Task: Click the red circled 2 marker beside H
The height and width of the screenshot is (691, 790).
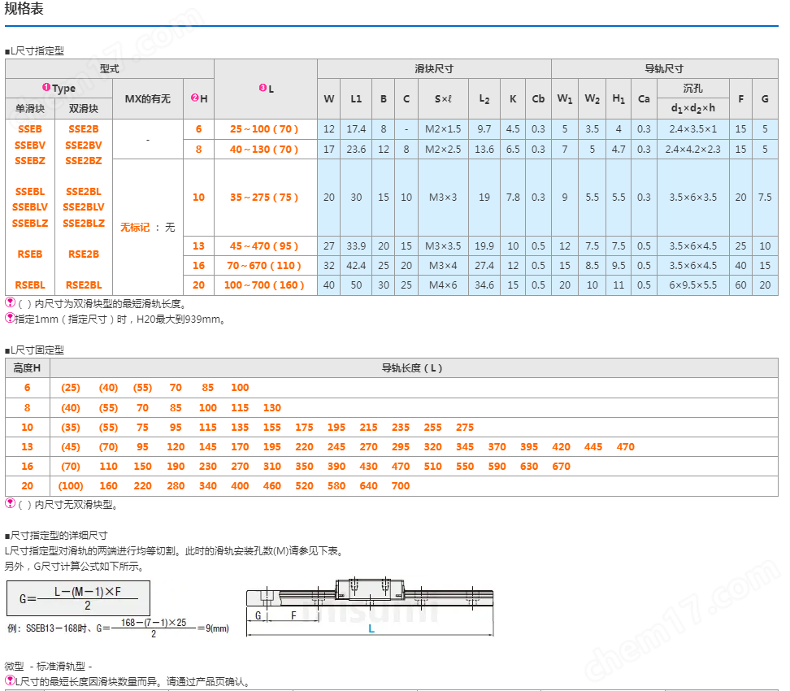Action: click(194, 98)
